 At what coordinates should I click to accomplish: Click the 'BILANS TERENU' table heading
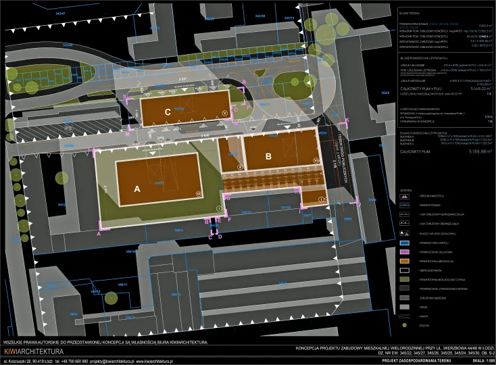point(412,13)
